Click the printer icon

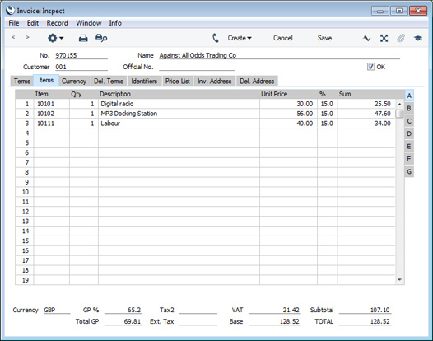(x=83, y=38)
